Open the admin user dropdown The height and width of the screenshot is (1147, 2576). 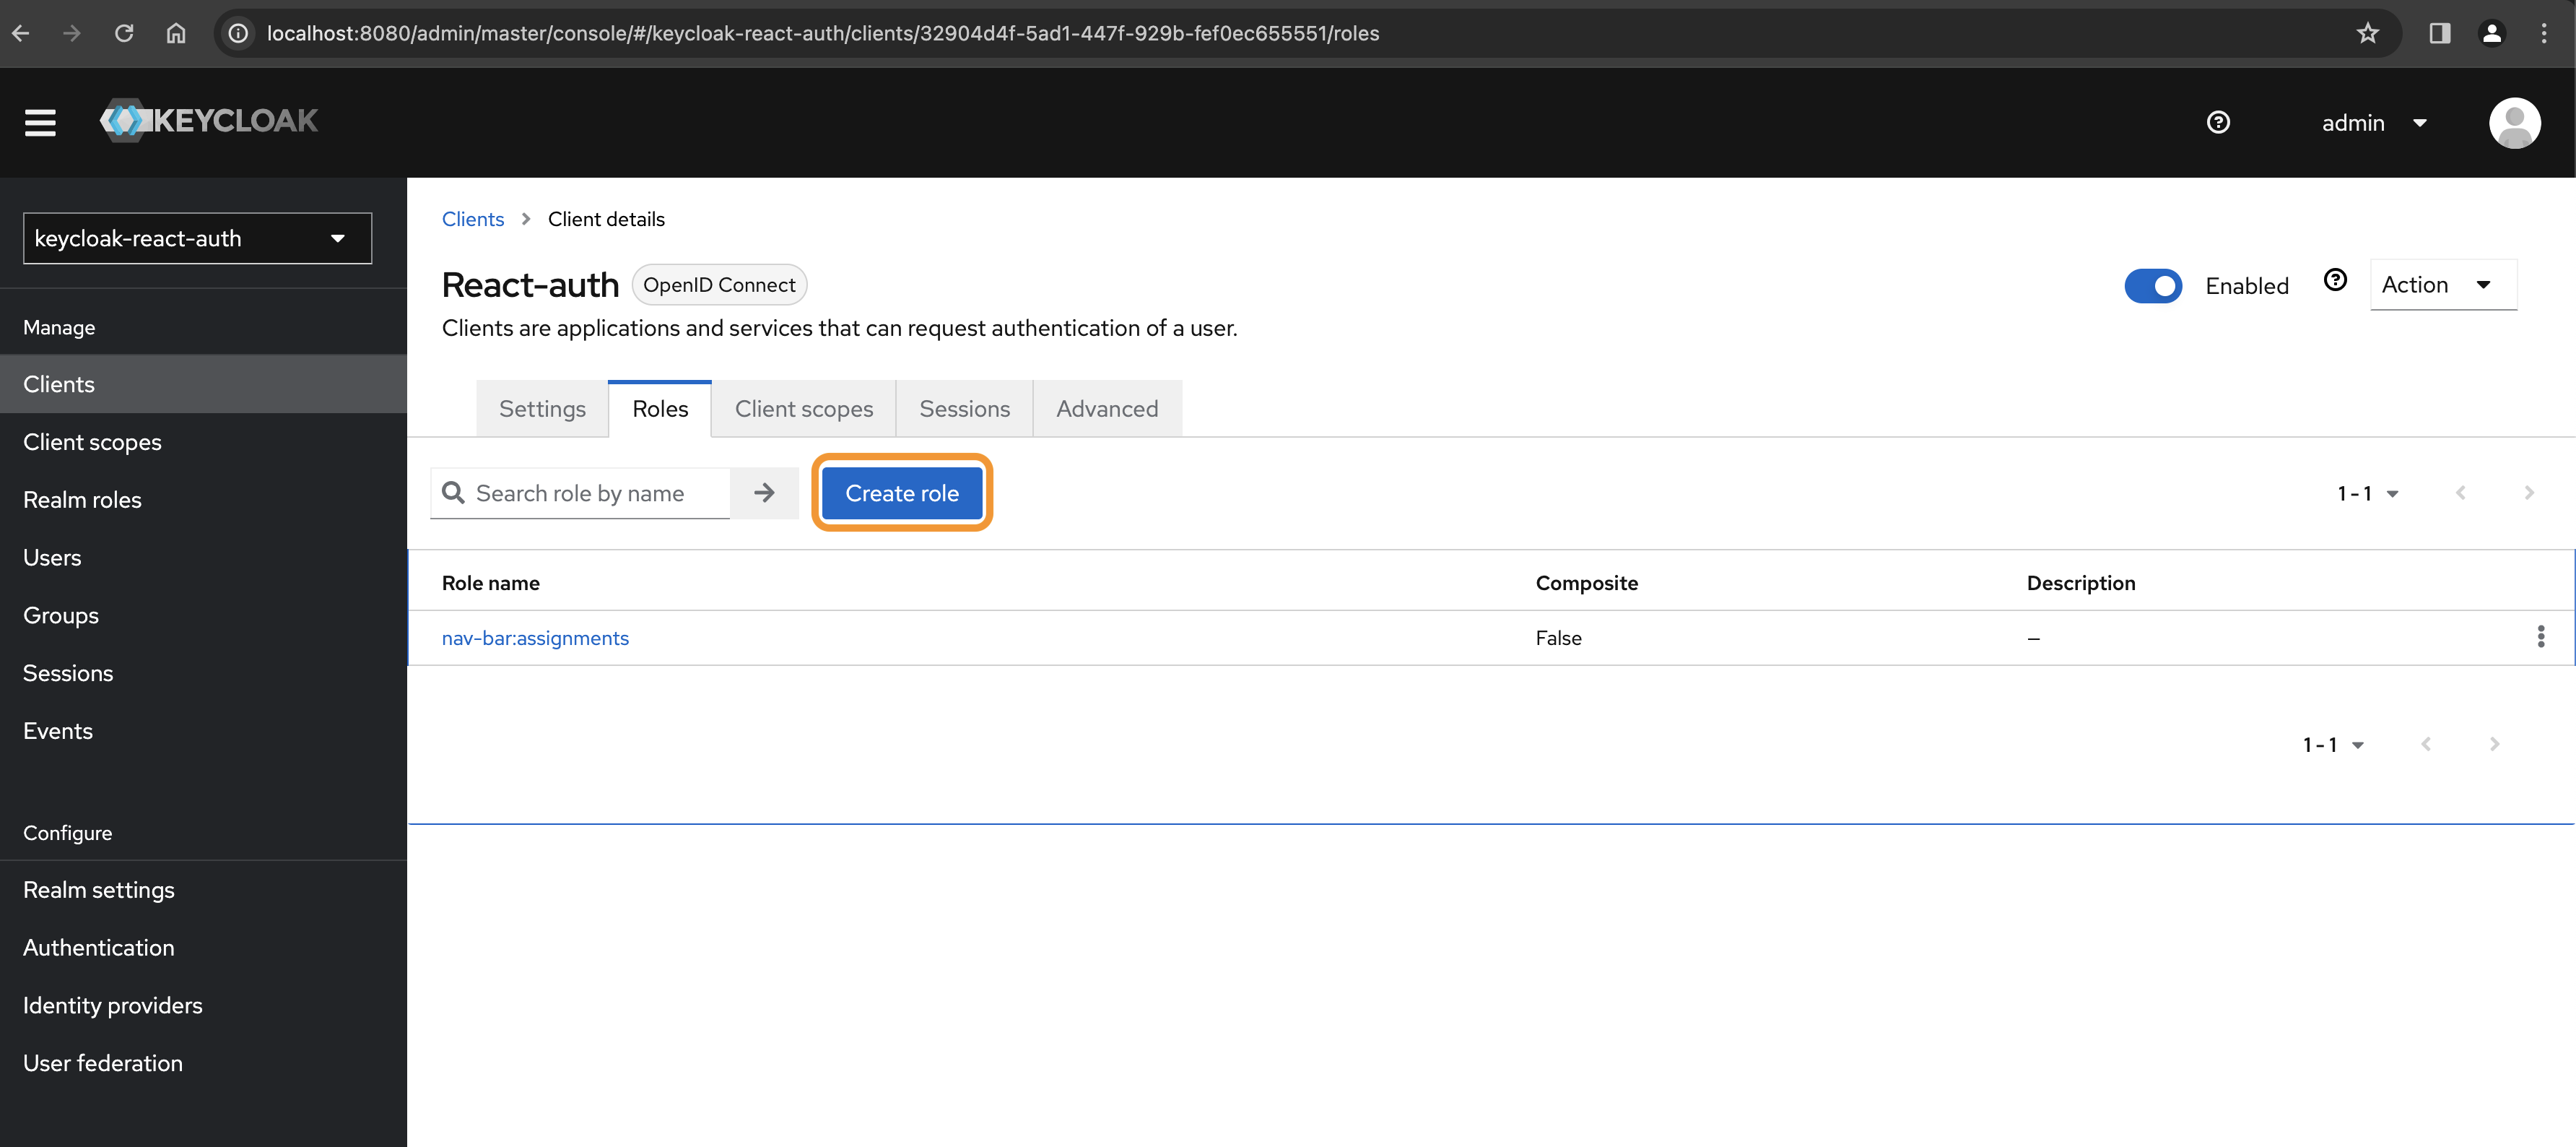coord(2373,123)
